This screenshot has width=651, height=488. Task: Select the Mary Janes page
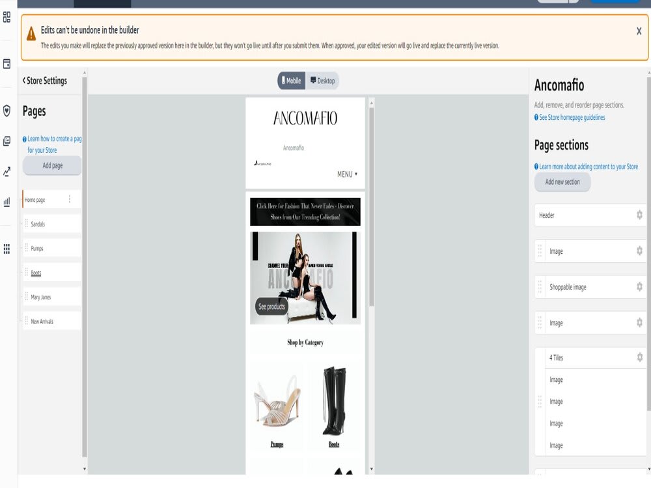(52, 297)
